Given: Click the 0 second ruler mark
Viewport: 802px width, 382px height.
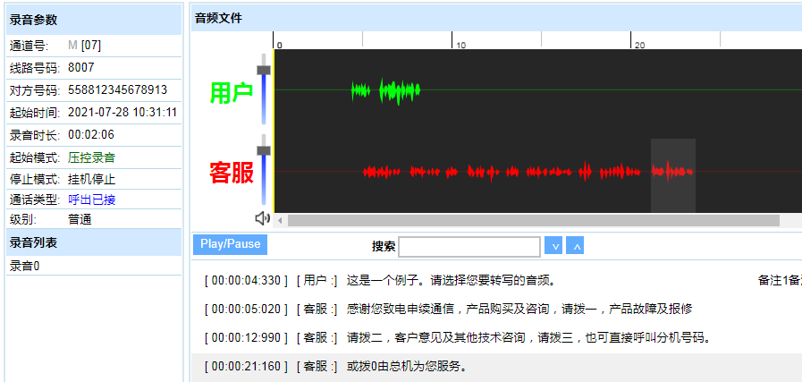Looking at the screenshot, I should coord(279,45).
